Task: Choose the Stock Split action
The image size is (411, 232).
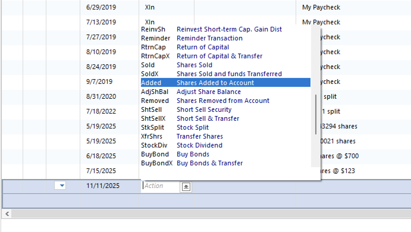Action: (x=192, y=127)
